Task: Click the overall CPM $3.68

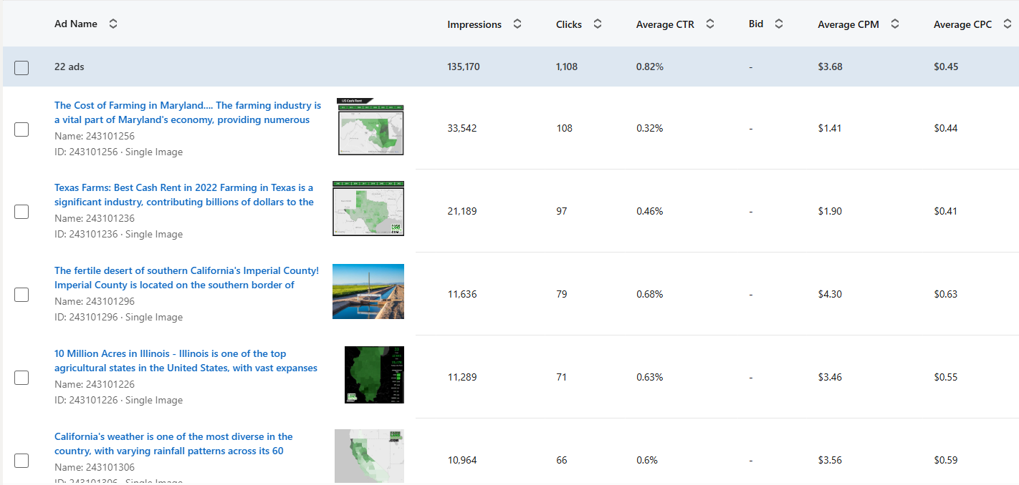Action: 830,67
